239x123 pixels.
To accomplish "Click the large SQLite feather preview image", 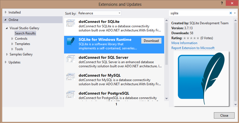I will [201, 79].
